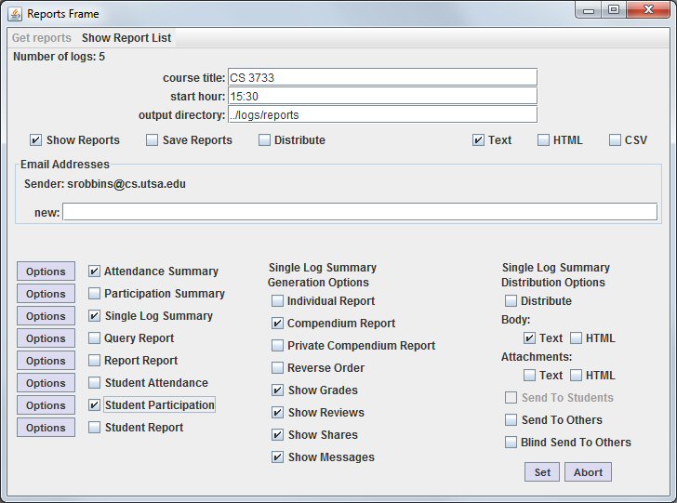
Task: Enable the Save Reports checkbox
Action: (153, 140)
